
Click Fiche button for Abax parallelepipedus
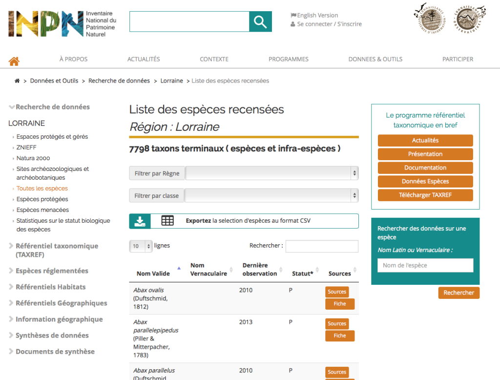(x=340, y=336)
